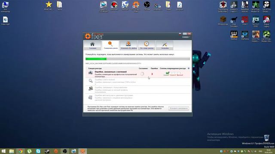Open the Dota 2 desktop shortcut
275x154 pixels.
[x=245, y=21]
